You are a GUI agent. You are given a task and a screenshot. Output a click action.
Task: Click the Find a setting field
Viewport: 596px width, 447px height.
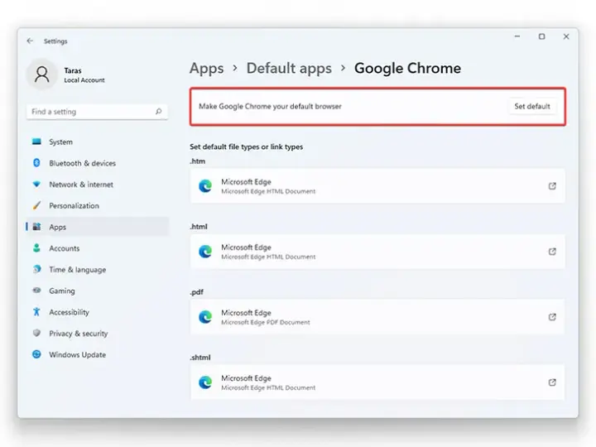pos(98,112)
